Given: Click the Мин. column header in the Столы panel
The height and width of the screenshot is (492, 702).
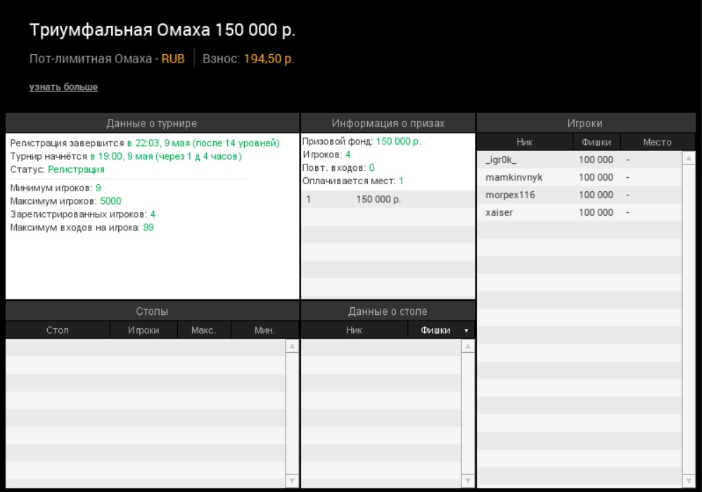Looking at the screenshot, I should (x=265, y=330).
